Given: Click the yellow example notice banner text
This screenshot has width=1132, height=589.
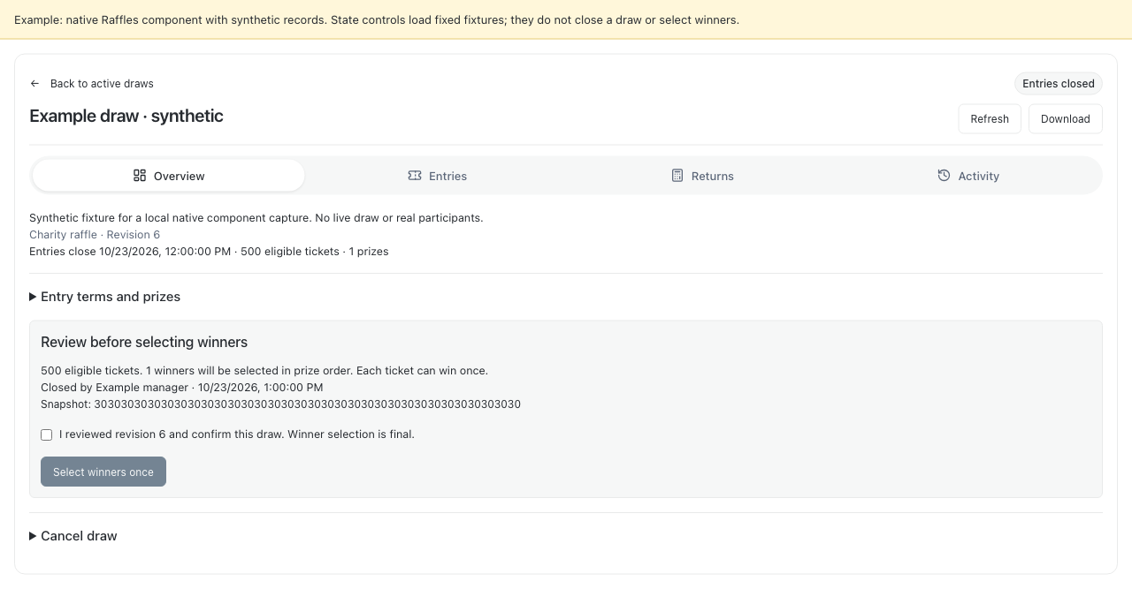Looking at the screenshot, I should click(x=377, y=19).
